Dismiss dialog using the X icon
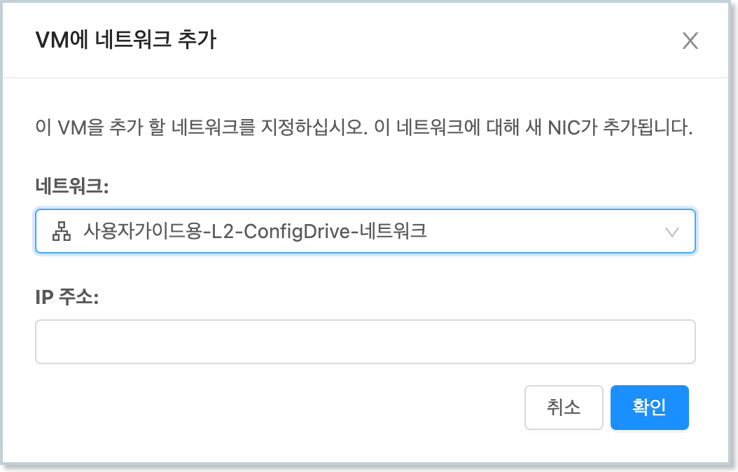This screenshot has width=738, height=472. pos(690,41)
